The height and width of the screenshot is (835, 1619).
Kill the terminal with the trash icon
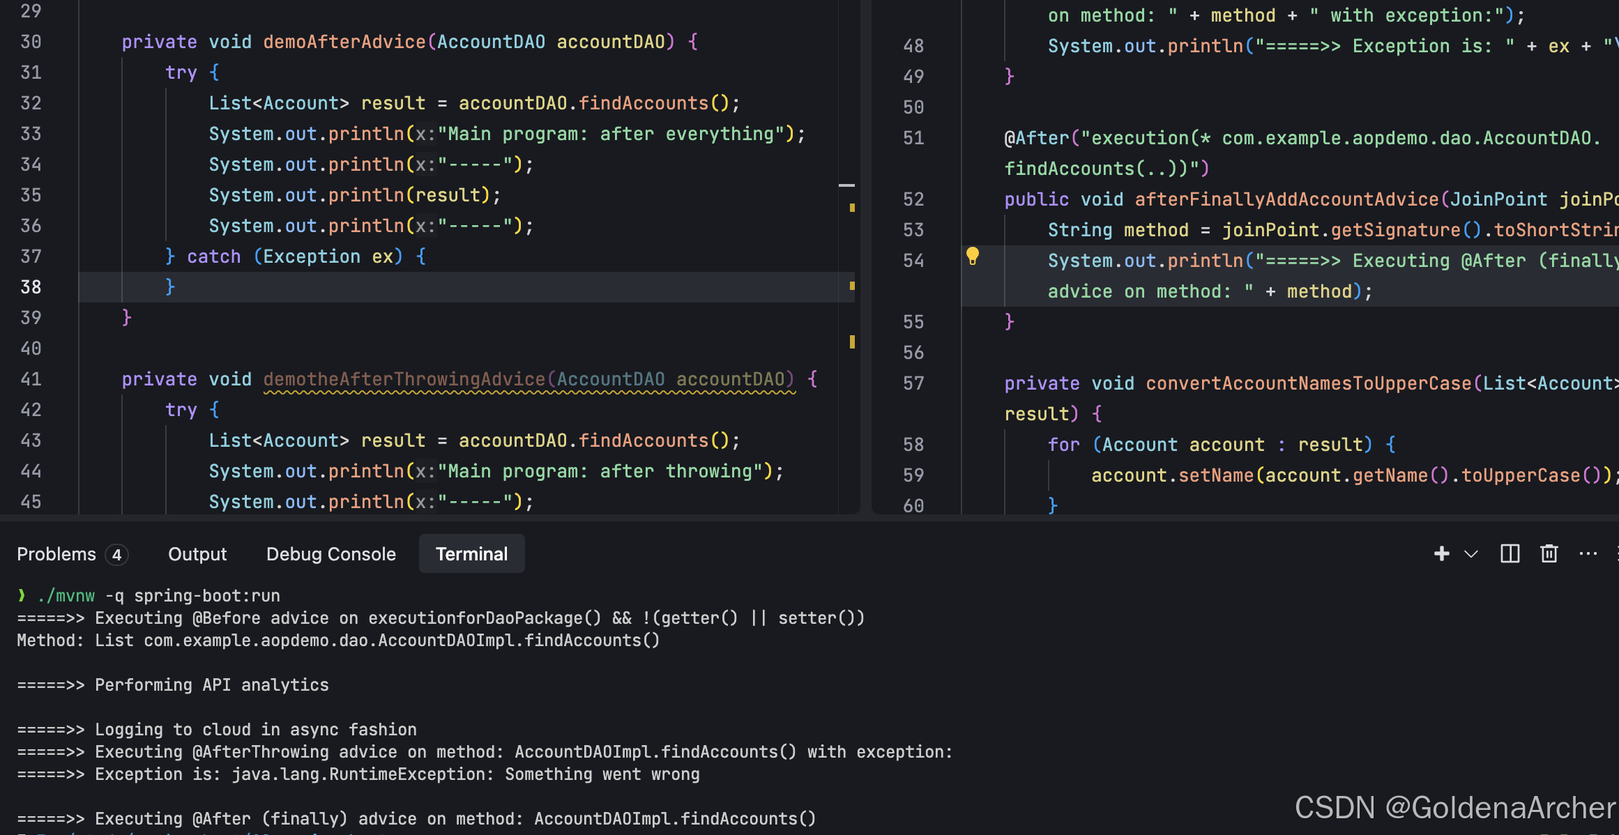tap(1549, 554)
